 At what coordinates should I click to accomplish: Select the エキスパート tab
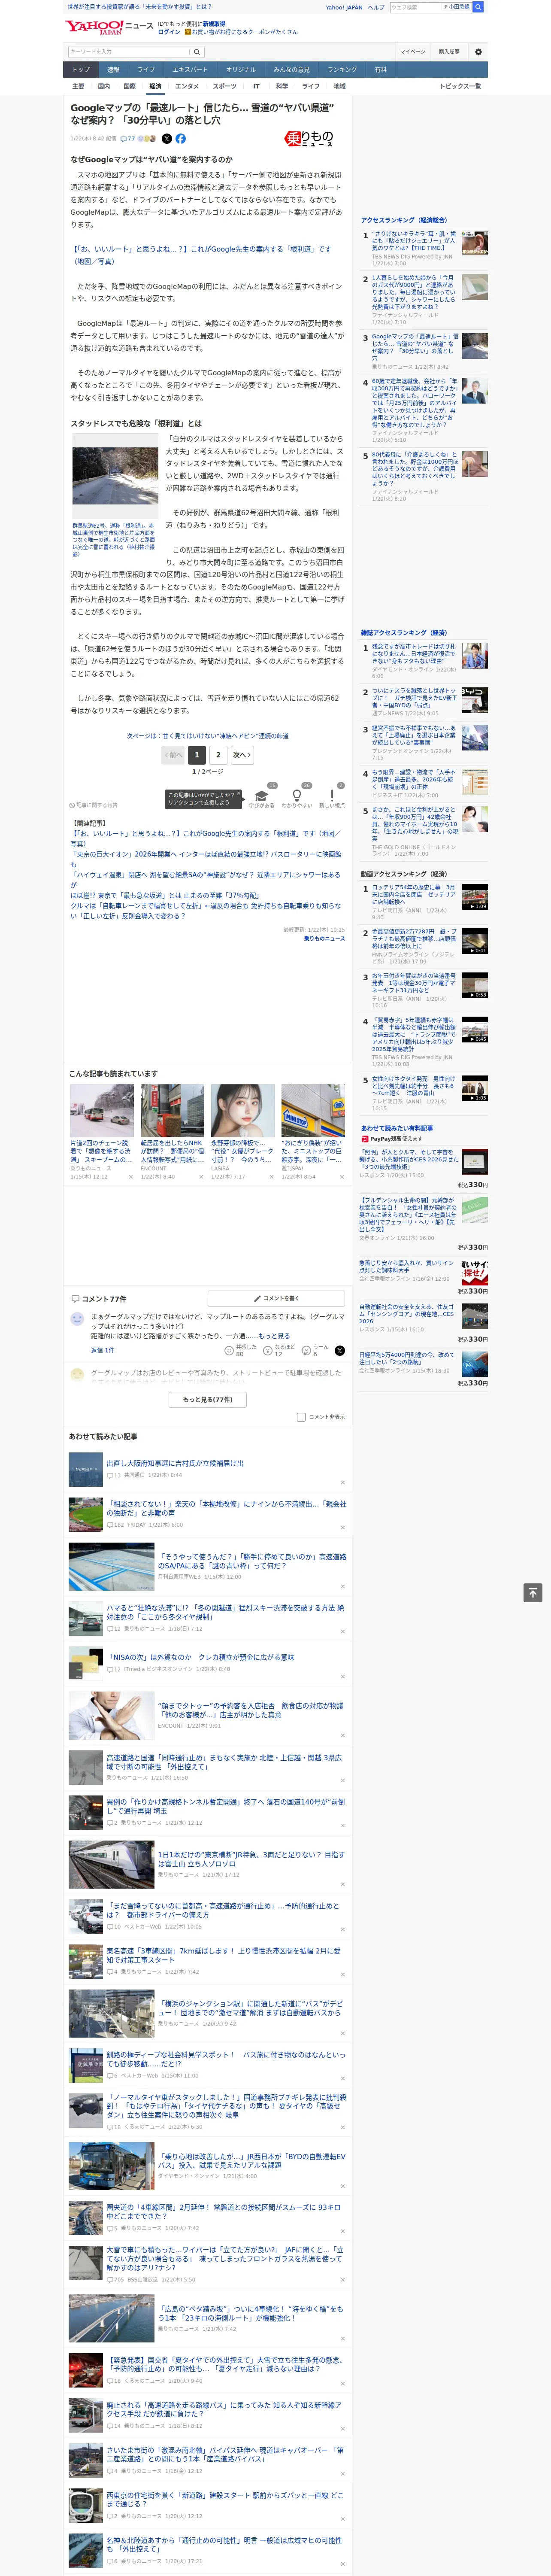click(190, 69)
